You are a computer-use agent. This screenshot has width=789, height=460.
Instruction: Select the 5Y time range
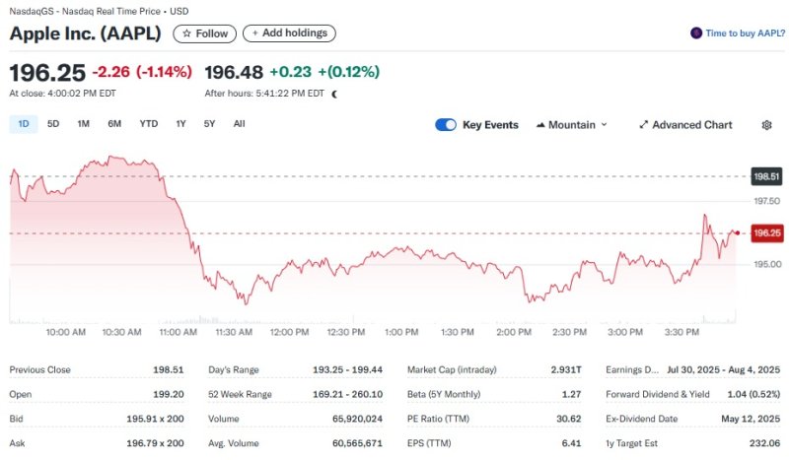point(209,124)
